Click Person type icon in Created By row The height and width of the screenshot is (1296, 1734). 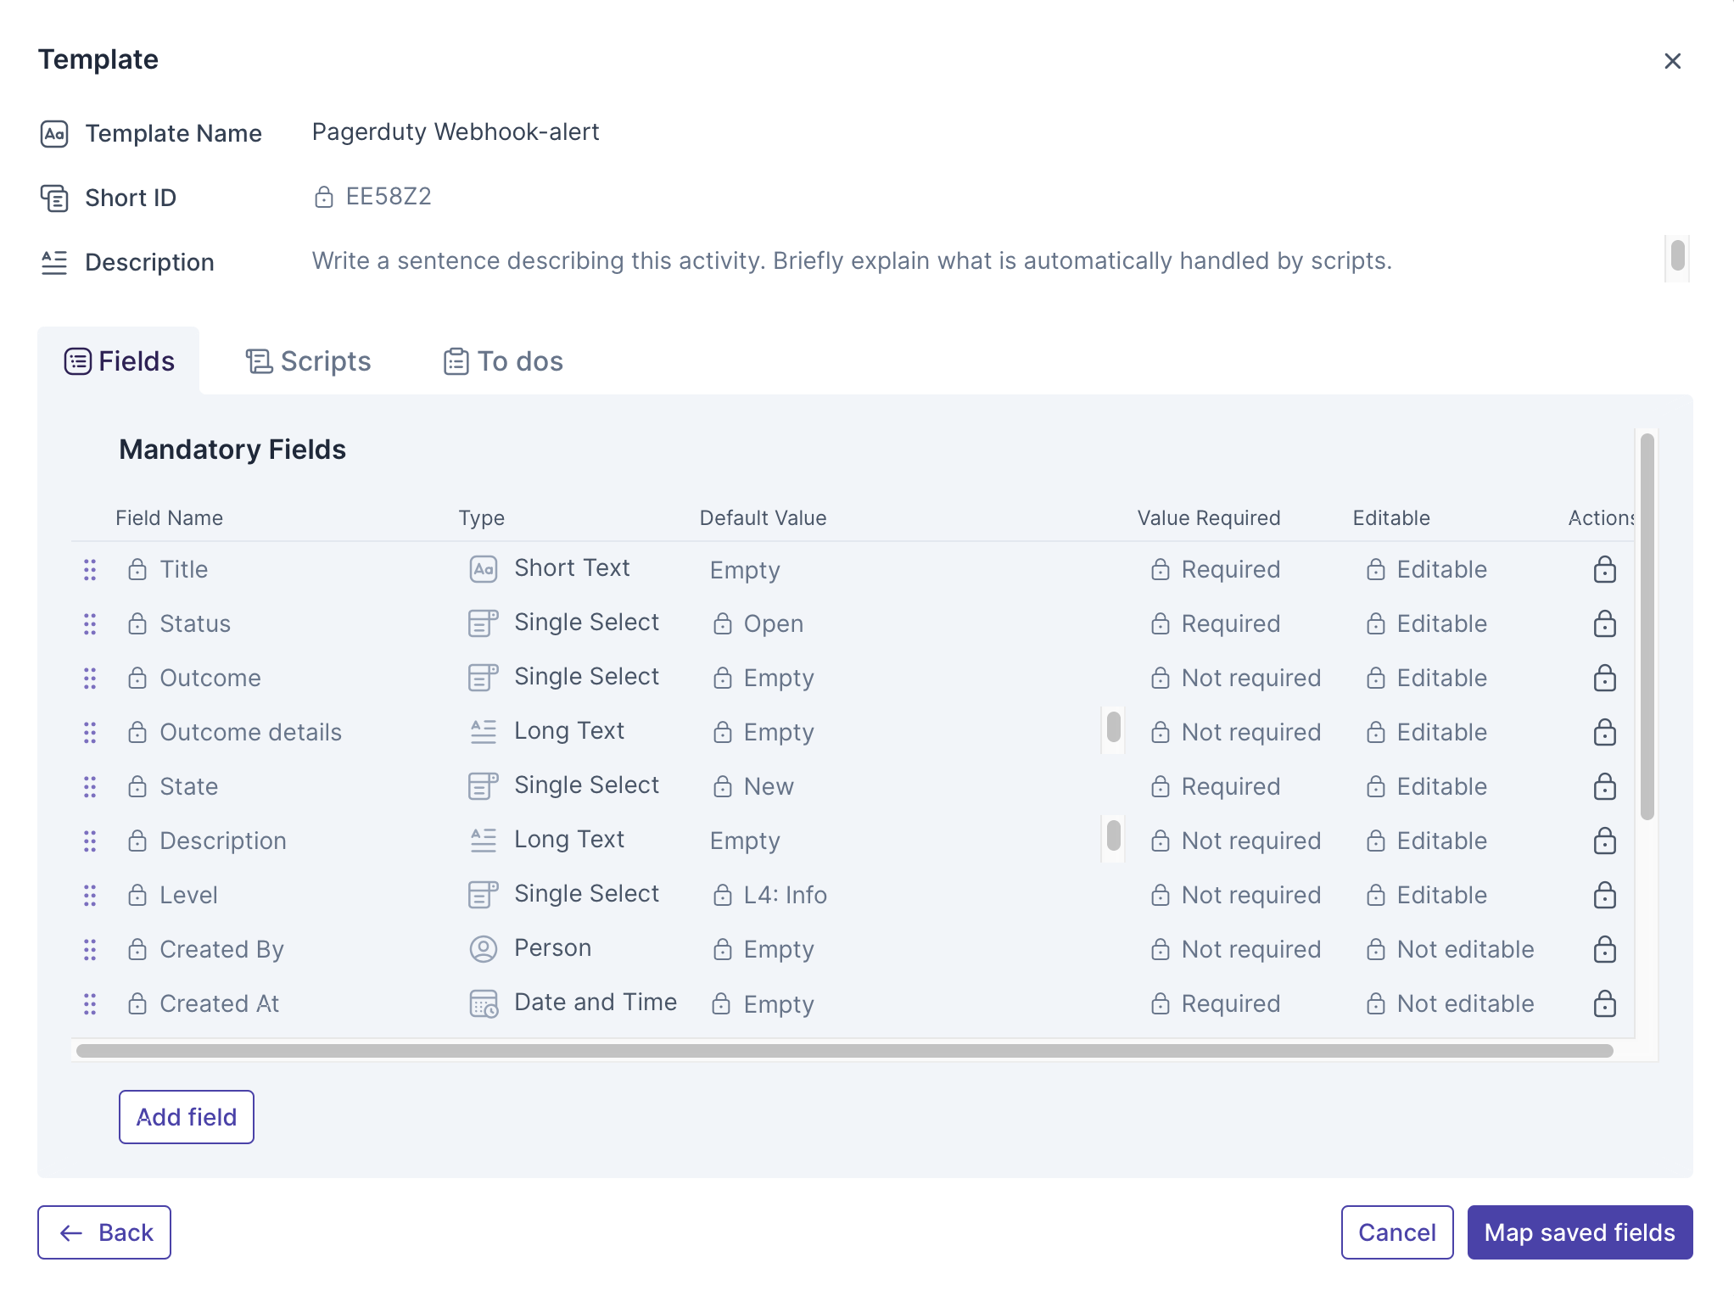tap(483, 949)
